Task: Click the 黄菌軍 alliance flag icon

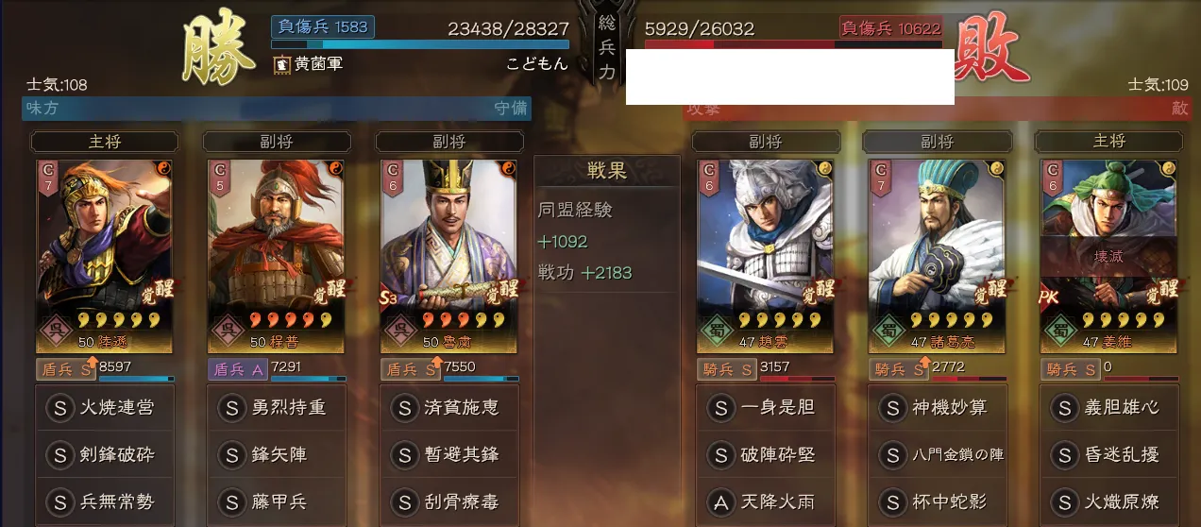Action: click(281, 65)
